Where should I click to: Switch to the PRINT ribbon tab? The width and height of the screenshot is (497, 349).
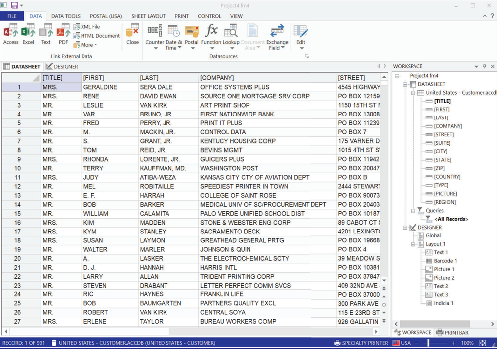181,16
